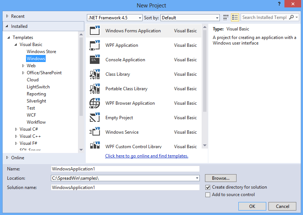Click the Browse button
The height and width of the screenshot is (215, 303).
pos(221,178)
